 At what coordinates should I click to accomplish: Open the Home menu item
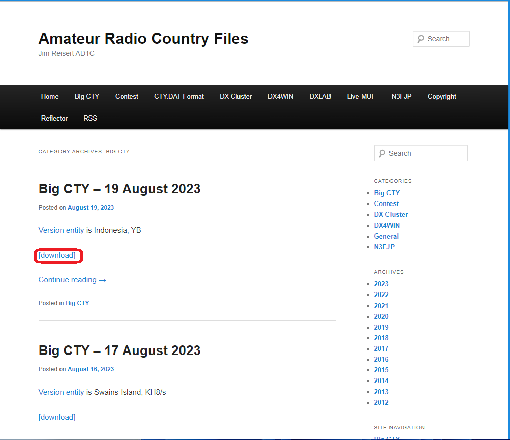[x=50, y=96]
